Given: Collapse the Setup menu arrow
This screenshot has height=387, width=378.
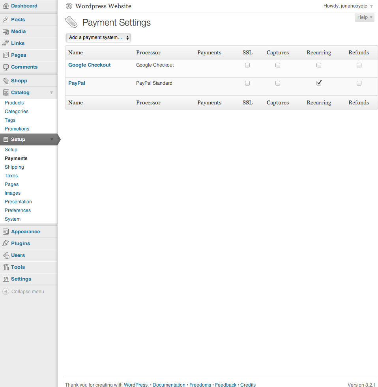Looking at the screenshot, I should [x=52, y=140].
